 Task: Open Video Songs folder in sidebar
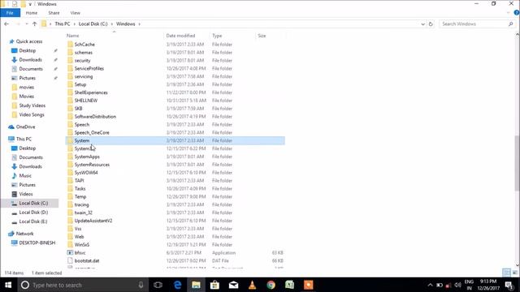coord(32,114)
